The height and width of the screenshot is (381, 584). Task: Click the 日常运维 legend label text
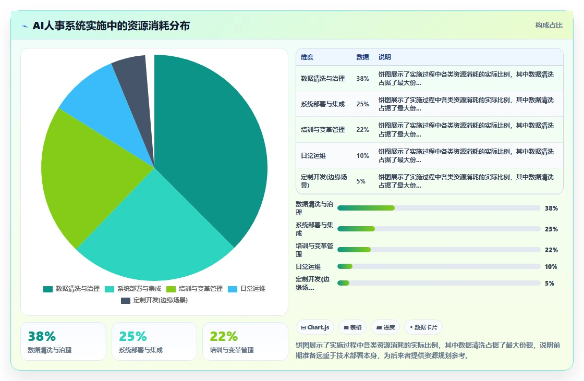coord(253,289)
